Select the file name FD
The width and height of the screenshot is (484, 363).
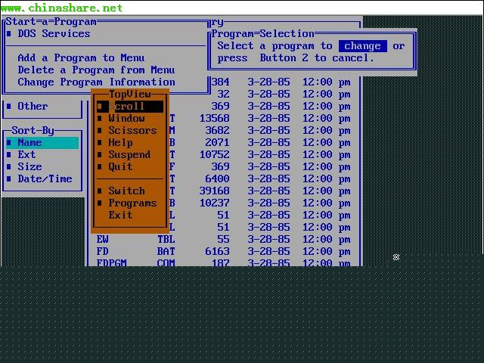click(103, 252)
